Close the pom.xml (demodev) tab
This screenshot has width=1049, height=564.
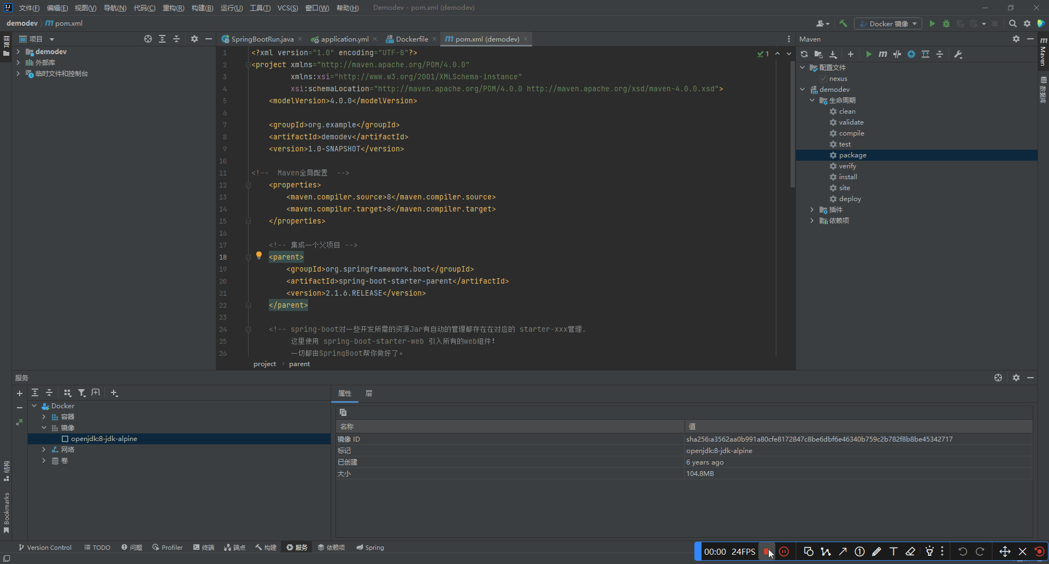coord(526,39)
